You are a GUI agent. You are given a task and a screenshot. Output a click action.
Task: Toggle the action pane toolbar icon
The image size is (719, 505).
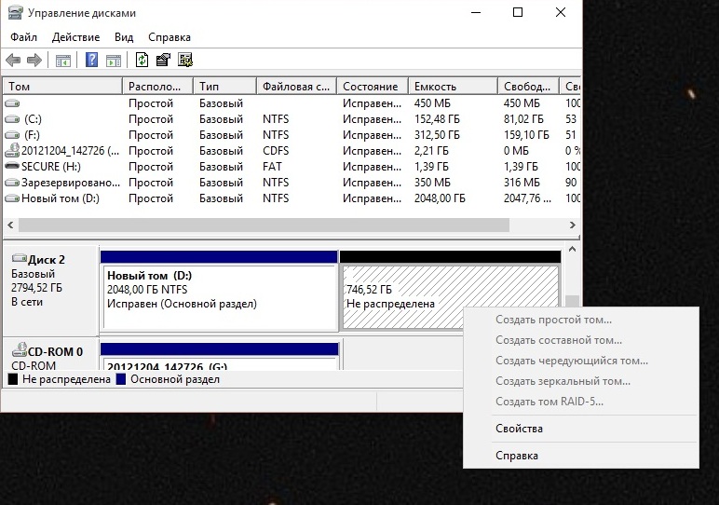pos(114,60)
